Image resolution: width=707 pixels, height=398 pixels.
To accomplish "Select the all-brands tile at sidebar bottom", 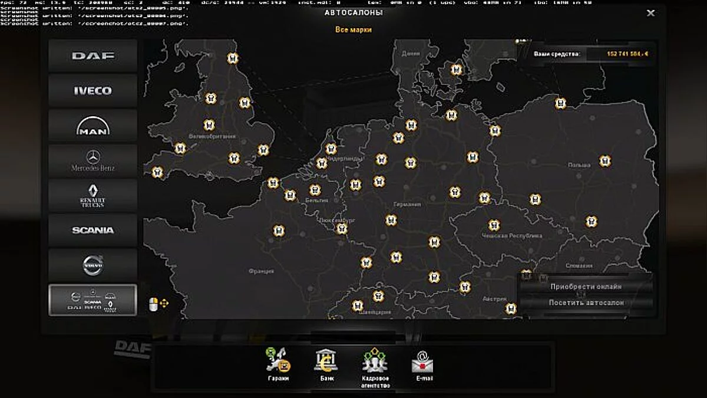I will (92, 299).
